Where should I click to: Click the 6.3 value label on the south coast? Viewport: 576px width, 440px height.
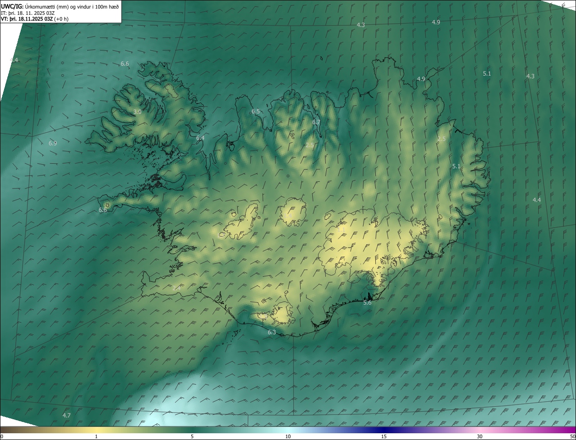[x=272, y=332]
